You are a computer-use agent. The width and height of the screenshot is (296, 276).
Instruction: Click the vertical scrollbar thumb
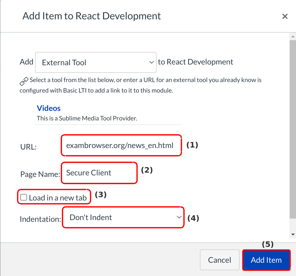tap(292, 128)
